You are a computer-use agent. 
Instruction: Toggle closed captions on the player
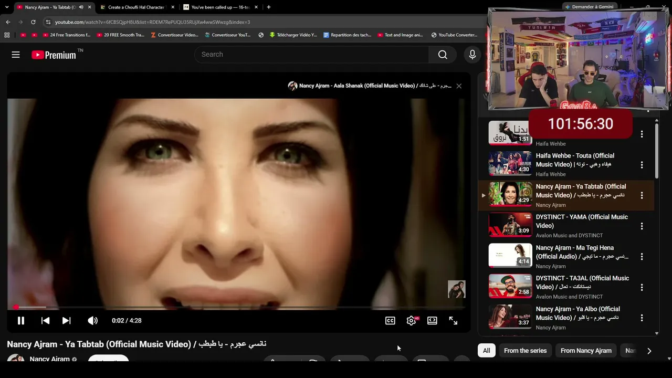click(x=390, y=321)
